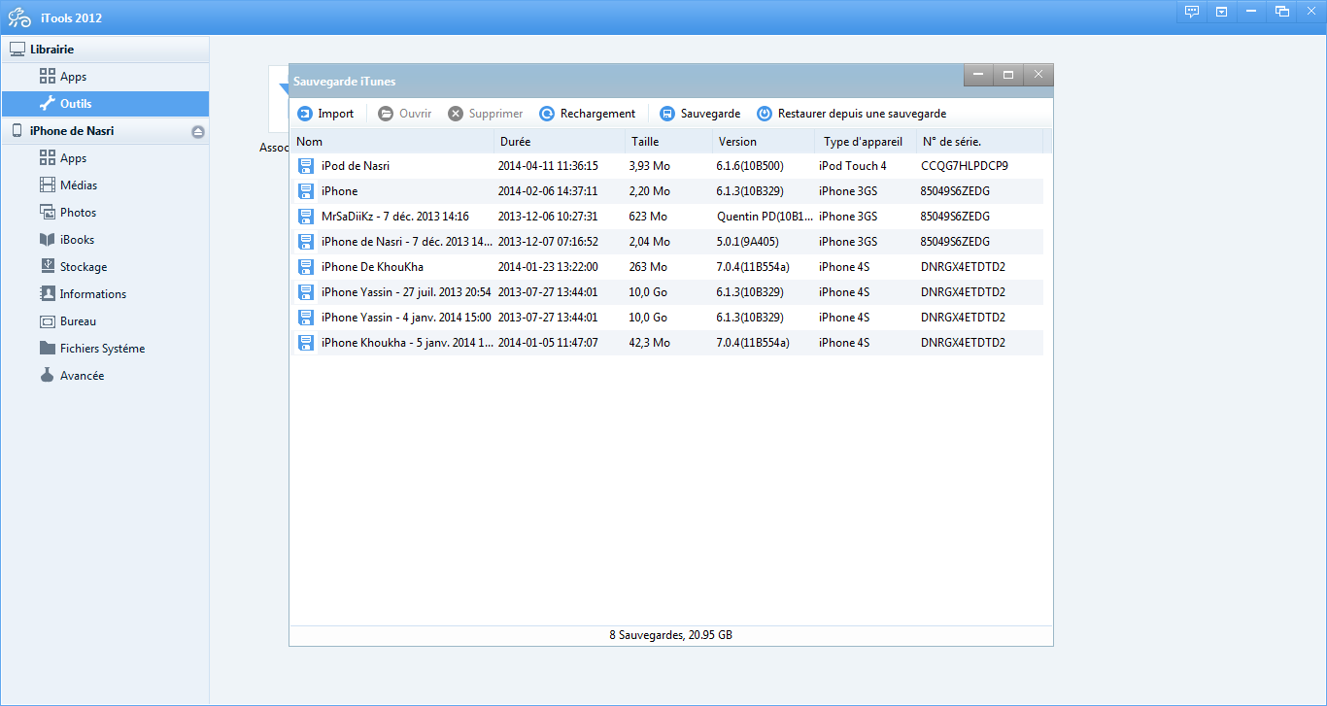Click the date "2014-04-11 11:36:15"
The height and width of the screenshot is (706, 1327).
548,166
